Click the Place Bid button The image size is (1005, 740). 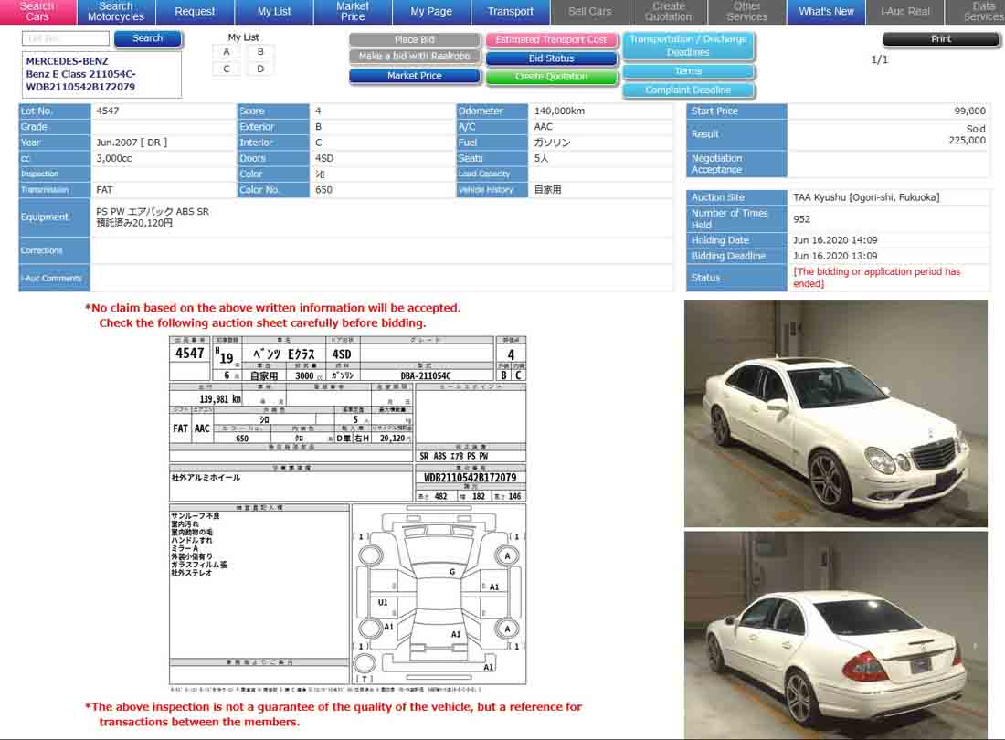coord(415,39)
